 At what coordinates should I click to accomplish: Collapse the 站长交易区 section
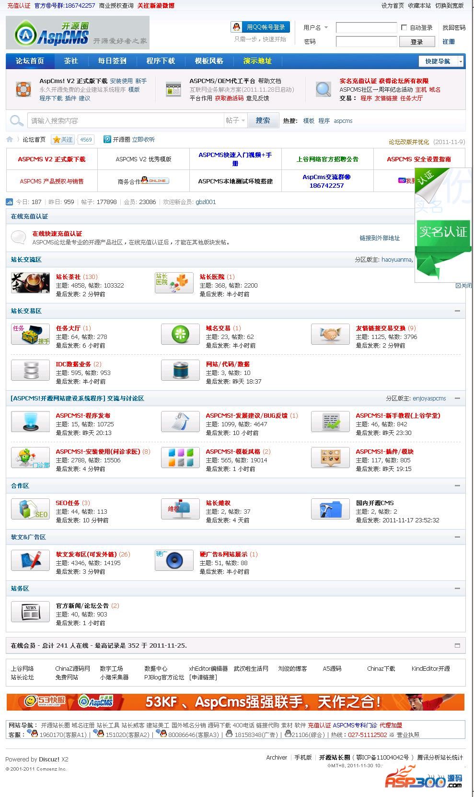(x=457, y=311)
